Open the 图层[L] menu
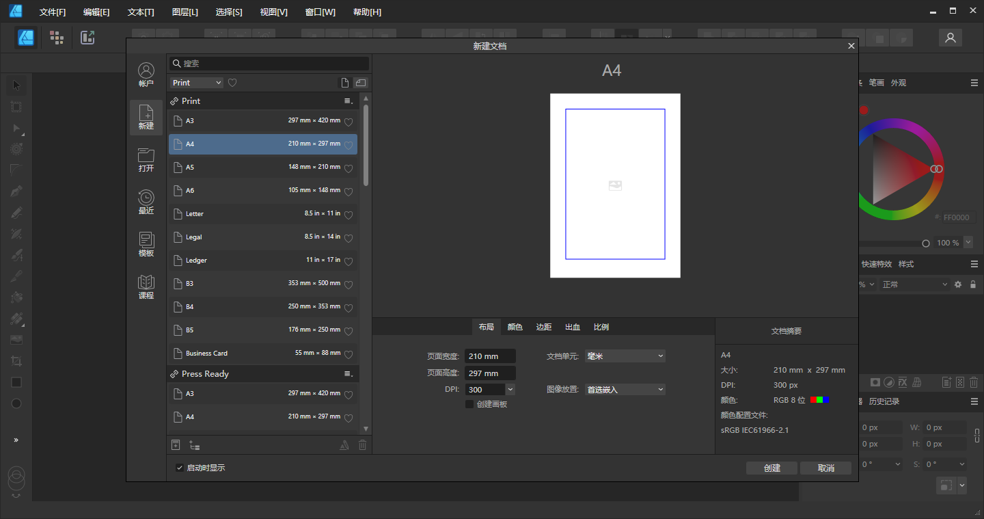The width and height of the screenshot is (984, 519). 185,12
